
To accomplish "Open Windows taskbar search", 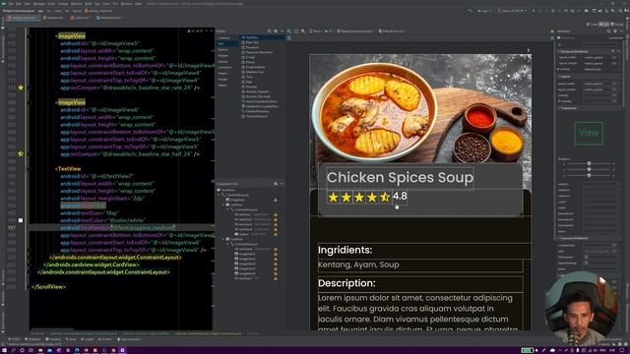I will coord(13,350).
